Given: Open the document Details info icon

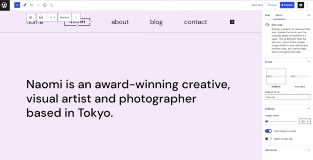Looking at the screenshot, I should (x=45, y=5).
